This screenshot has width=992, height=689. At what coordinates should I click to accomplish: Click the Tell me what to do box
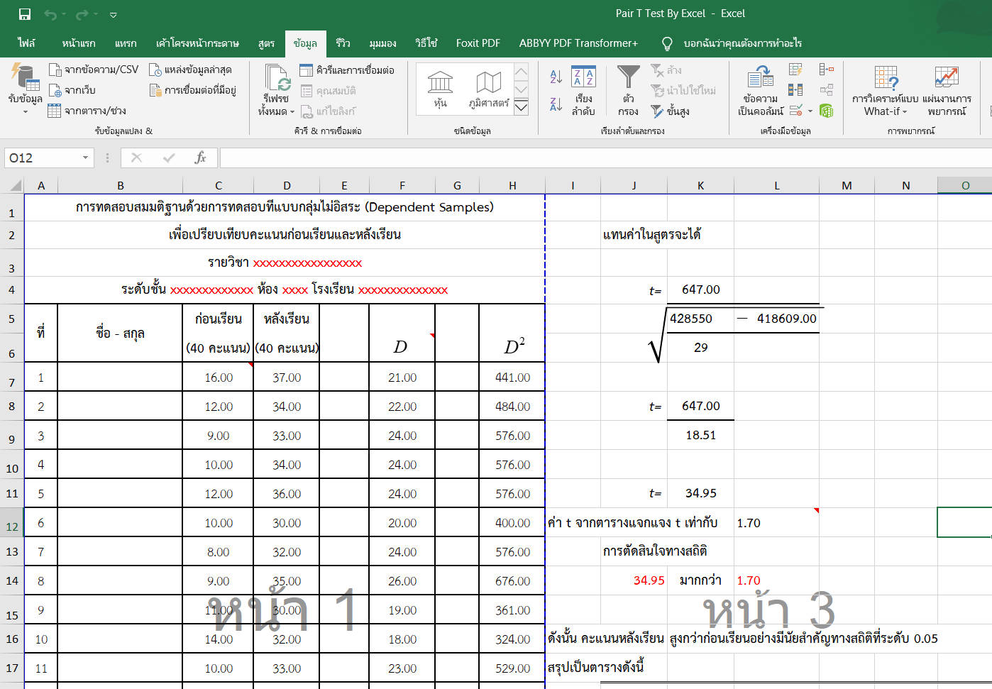(x=742, y=43)
